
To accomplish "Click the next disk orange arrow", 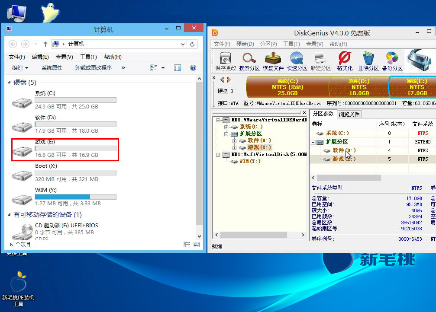I will coord(229,80).
